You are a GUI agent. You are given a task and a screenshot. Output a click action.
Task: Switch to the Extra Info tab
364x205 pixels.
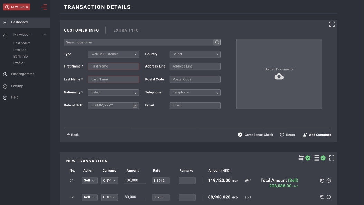coord(126,30)
